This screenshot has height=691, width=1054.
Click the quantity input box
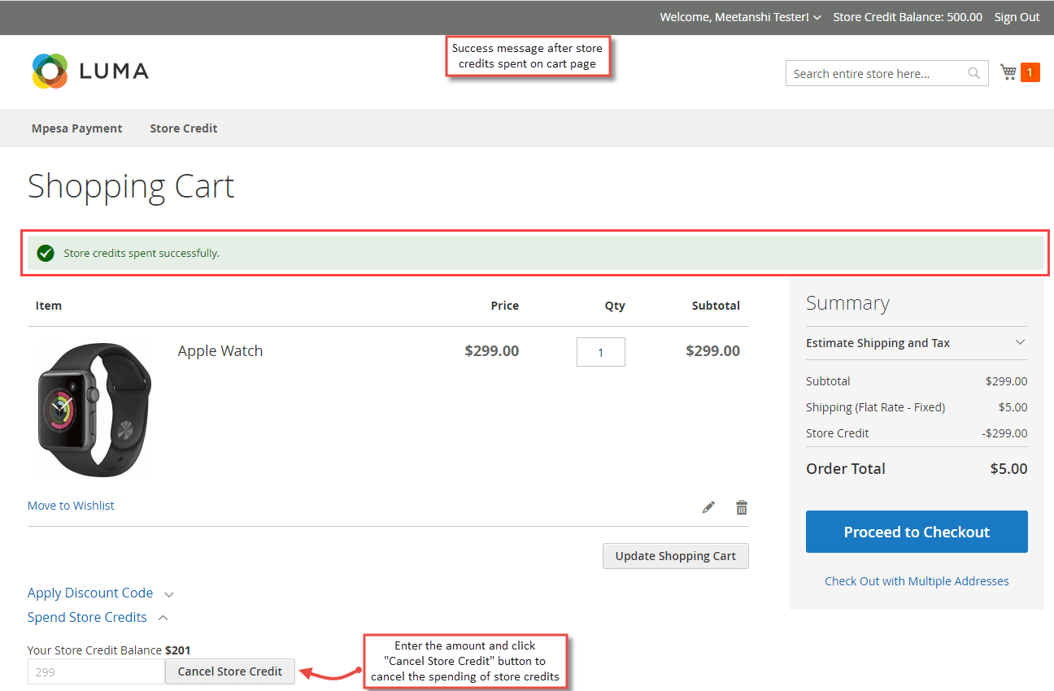[x=601, y=352]
